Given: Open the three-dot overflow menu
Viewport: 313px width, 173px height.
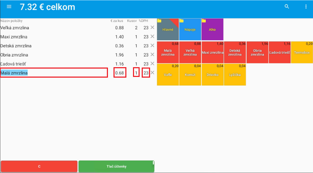Looking at the screenshot, I should pyautogui.click(x=306, y=7).
